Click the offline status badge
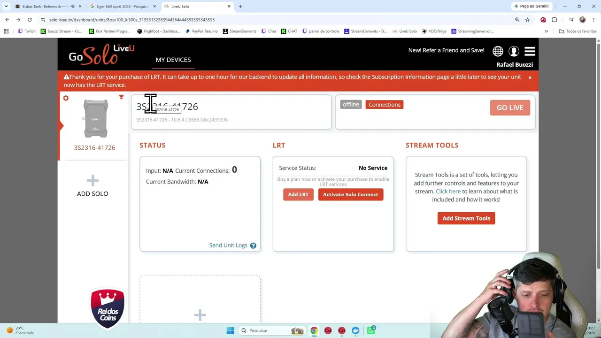The width and height of the screenshot is (601, 338). [351, 105]
